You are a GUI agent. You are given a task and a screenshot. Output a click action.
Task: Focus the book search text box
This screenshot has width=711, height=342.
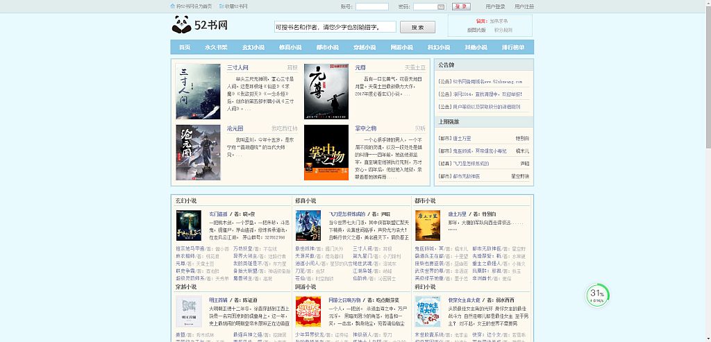[x=335, y=27]
